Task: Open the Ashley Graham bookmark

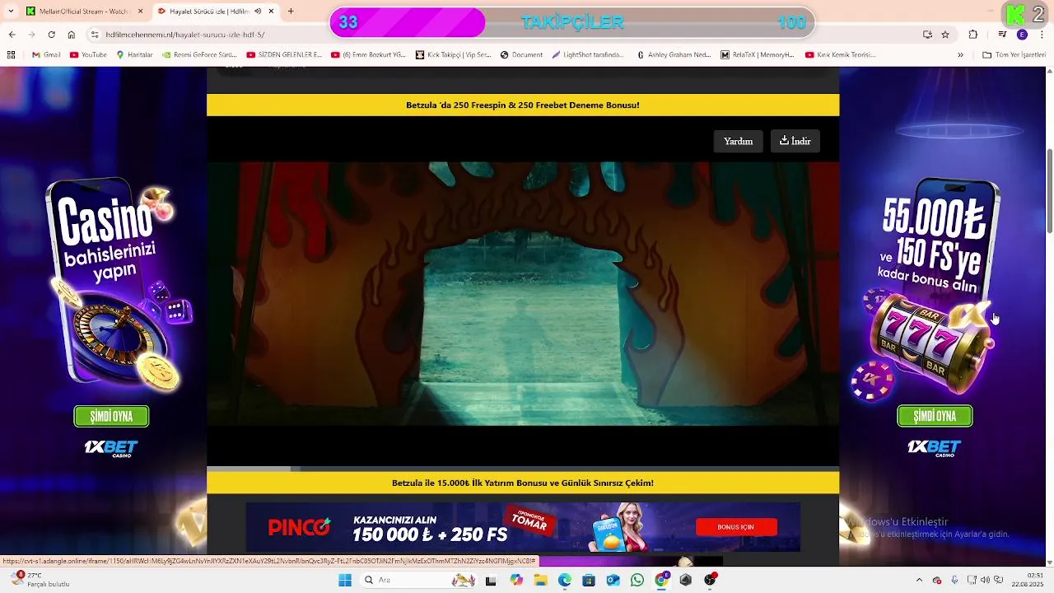Action: [673, 55]
